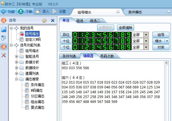Click the 对奖 button
The height and width of the screenshot is (121, 172).
coord(161,47)
